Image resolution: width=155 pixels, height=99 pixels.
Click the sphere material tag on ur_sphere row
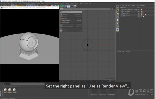[x=145, y=15]
